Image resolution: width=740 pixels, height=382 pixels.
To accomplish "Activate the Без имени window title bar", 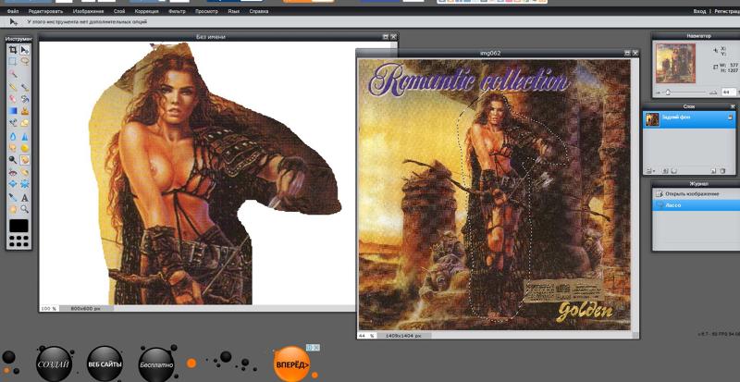I will [x=211, y=37].
